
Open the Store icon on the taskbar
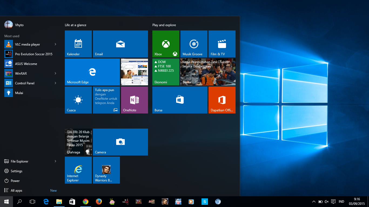(x=72, y=202)
